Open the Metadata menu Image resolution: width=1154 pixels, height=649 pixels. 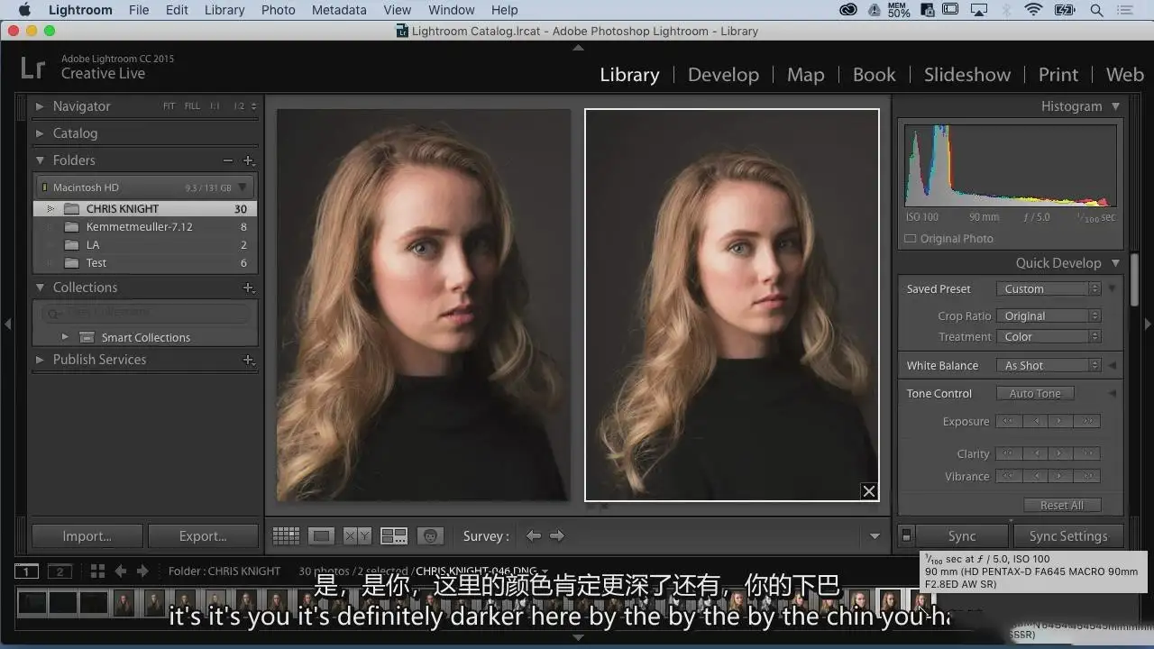(x=339, y=10)
